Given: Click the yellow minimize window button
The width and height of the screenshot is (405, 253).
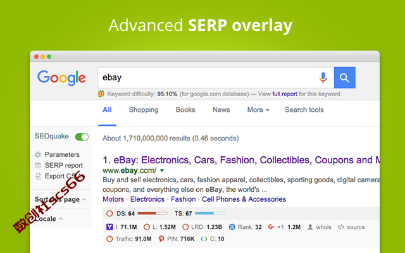Looking at the screenshot, I should [x=42, y=56].
